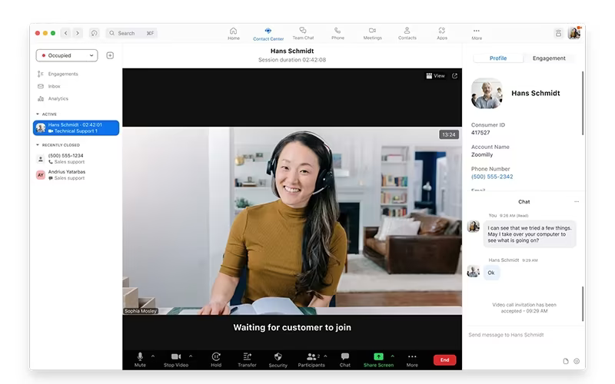This screenshot has height=384, width=615.
Task: Click the chat panel scrollbar
Action: [583, 303]
